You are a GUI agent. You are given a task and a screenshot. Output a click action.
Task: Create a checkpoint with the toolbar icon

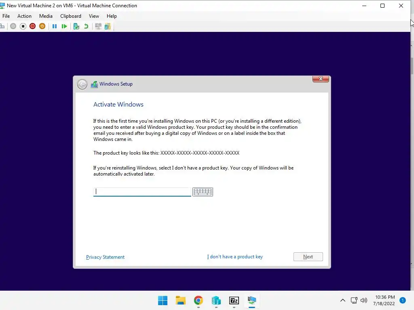76,26
